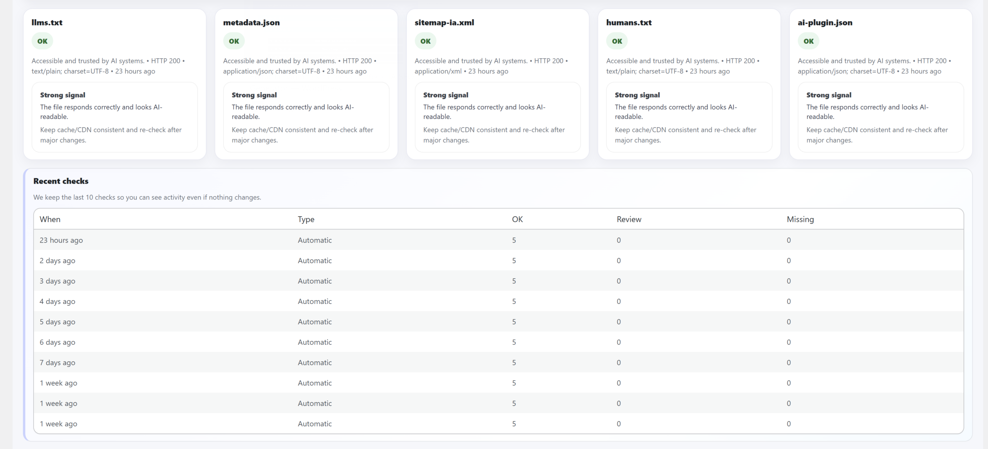988x449 pixels.
Task: Click Keep cache/CDN advice in humans.txt card
Action: pyautogui.click(x=685, y=135)
